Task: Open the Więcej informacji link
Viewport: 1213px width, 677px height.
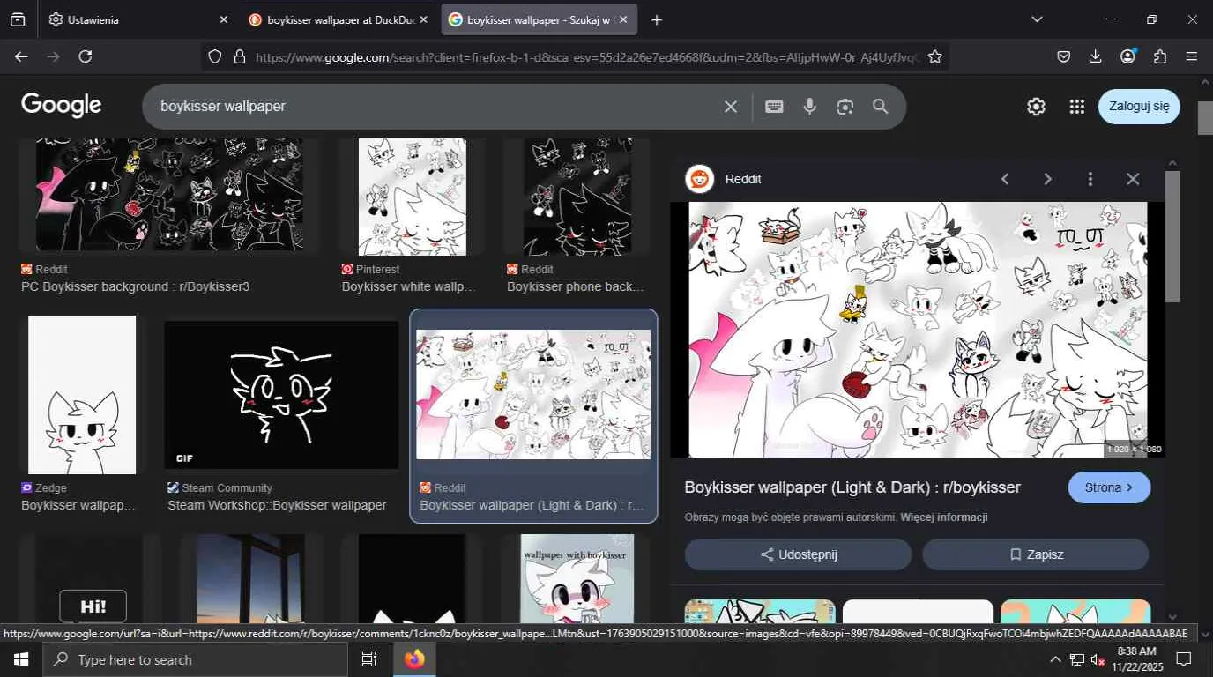Action: coord(943,517)
